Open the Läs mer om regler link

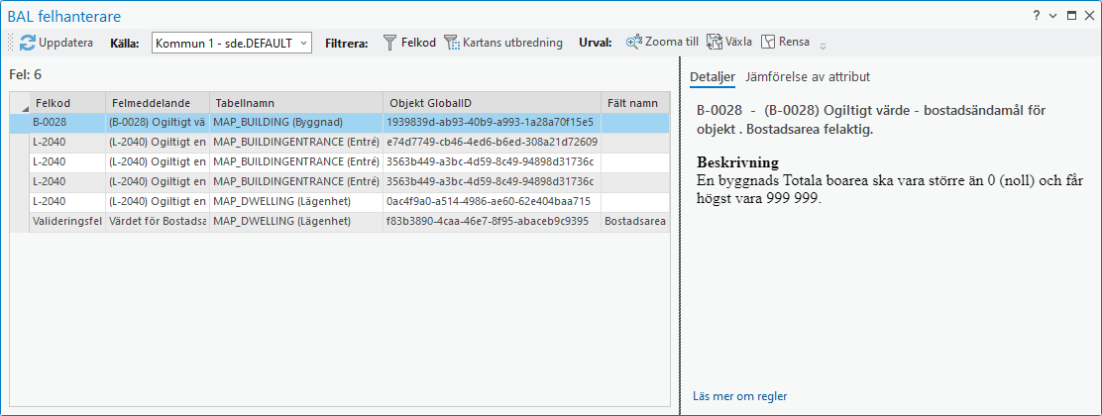(740, 396)
